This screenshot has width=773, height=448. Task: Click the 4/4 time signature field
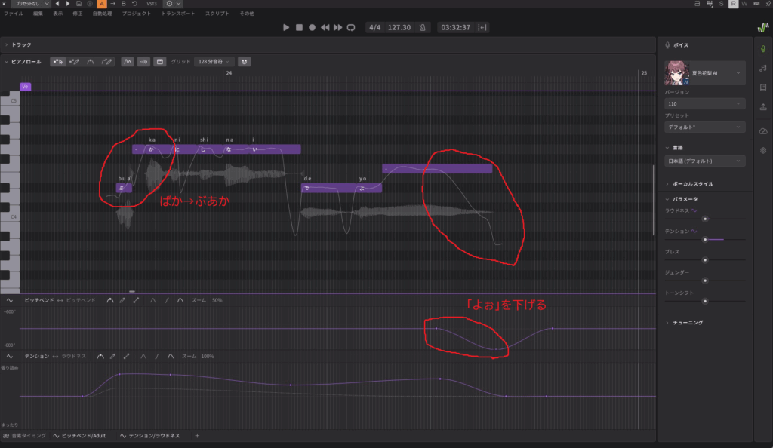pos(374,28)
